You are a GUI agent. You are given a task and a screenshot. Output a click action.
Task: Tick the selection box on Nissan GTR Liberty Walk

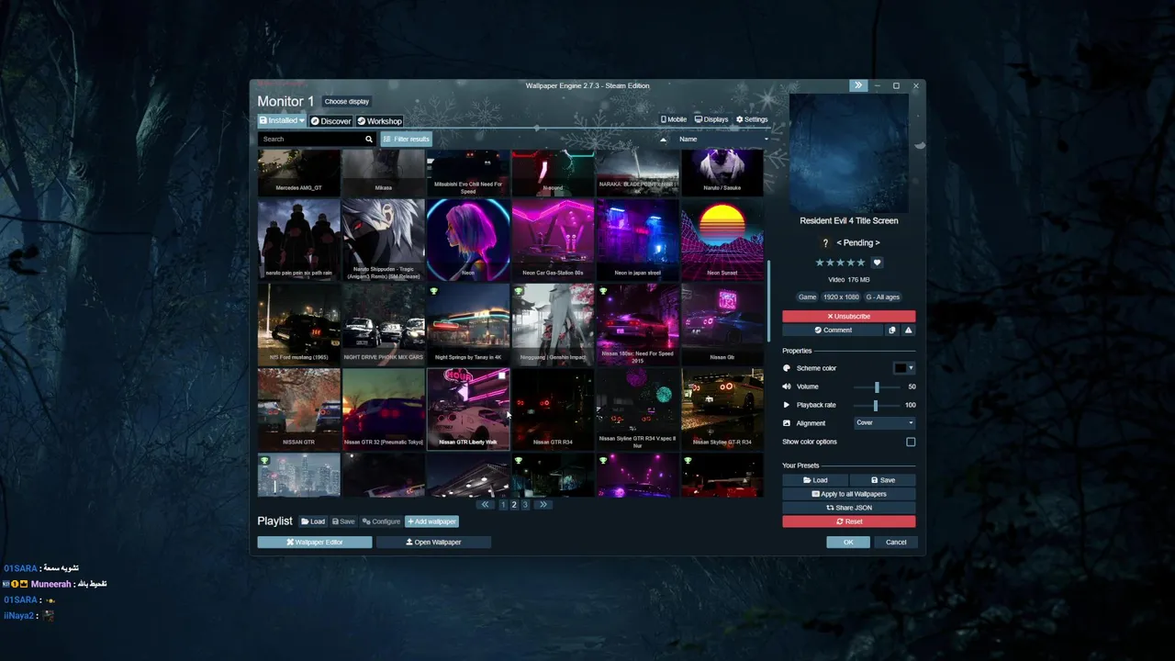pyautogui.click(x=501, y=375)
